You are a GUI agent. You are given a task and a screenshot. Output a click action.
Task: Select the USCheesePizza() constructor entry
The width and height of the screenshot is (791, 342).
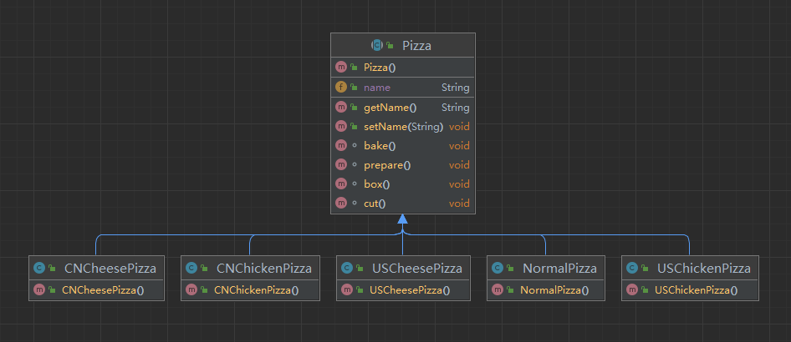pyautogui.click(x=409, y=290)
